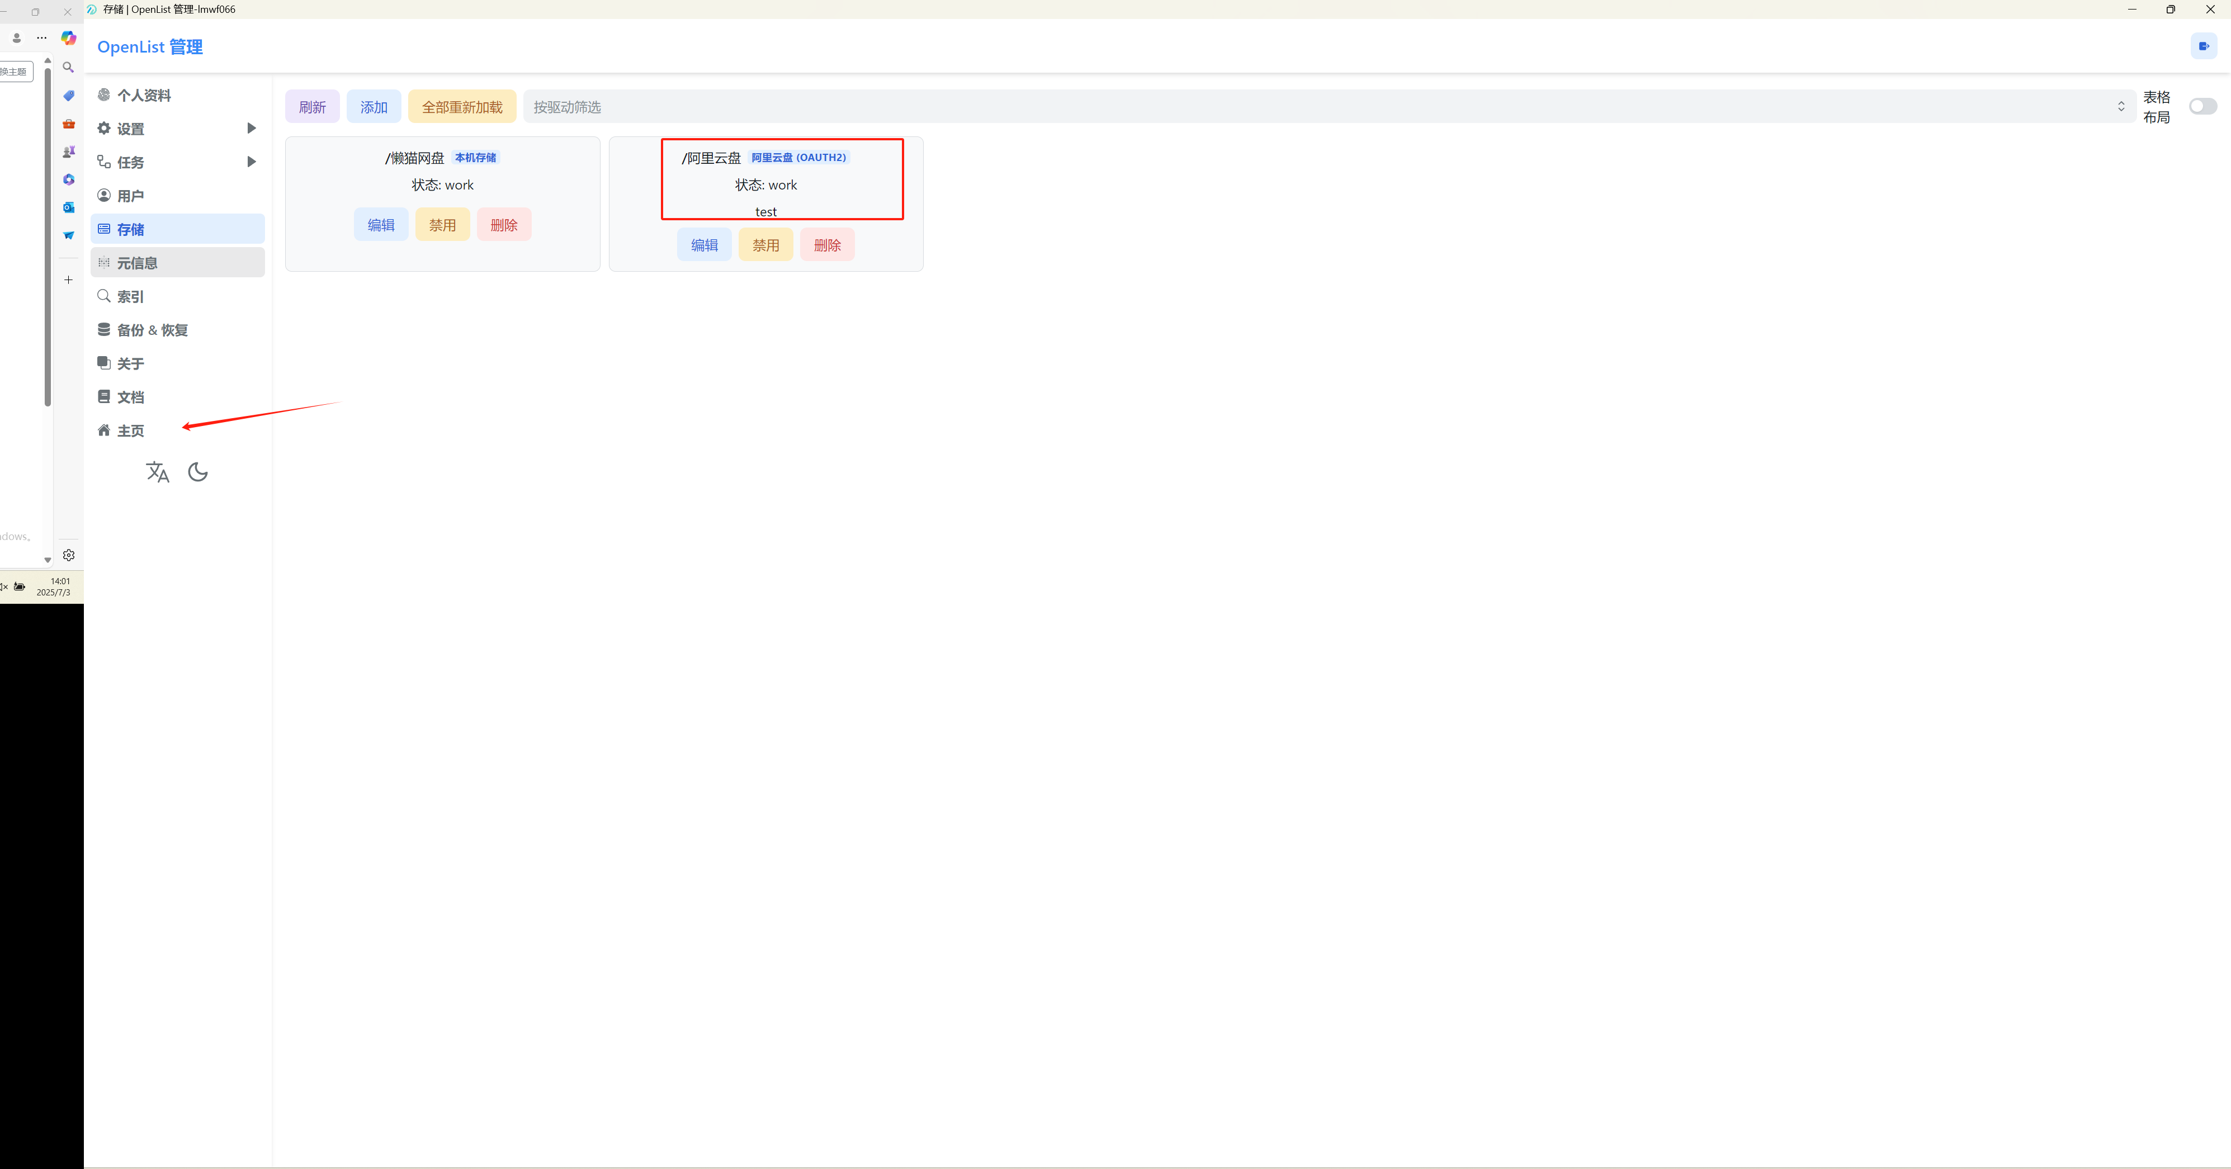The height and width of the screenshot is (1169, 2231).
Task: Delete the /懒猫网盘 storage
Action: click(x=504, y=225)
